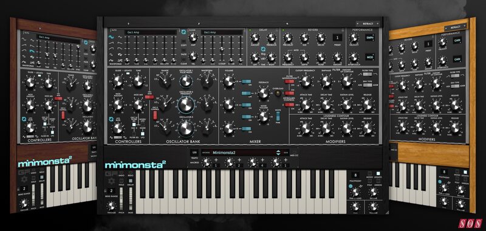
Task: Click the Glide knob in Controllers
Action: coord(118,81)
